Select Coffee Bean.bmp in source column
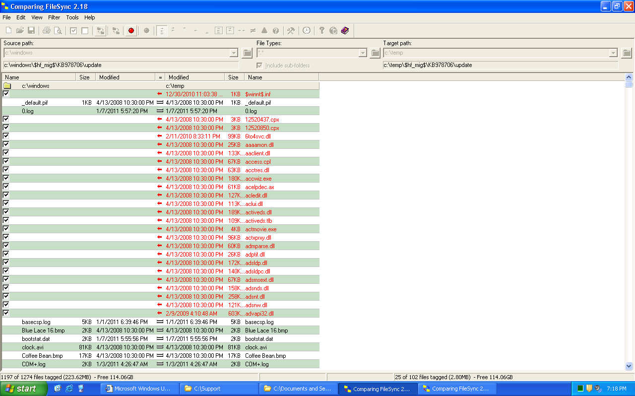The height and width of the screenshot is (396, 635). 41,355
